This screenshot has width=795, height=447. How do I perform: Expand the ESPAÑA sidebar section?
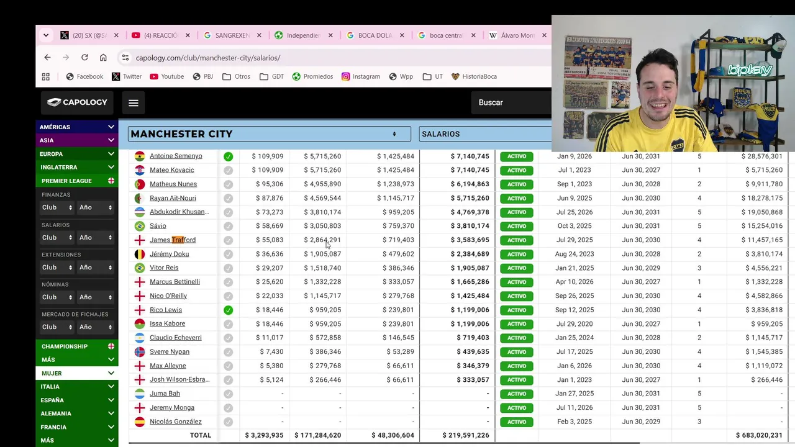[77, 400]
